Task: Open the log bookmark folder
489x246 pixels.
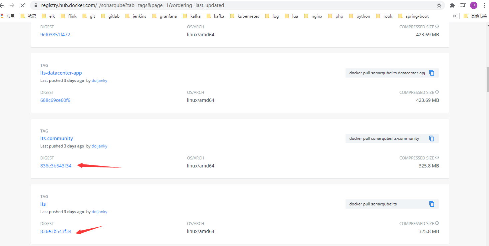Action: tap(272, 16)
